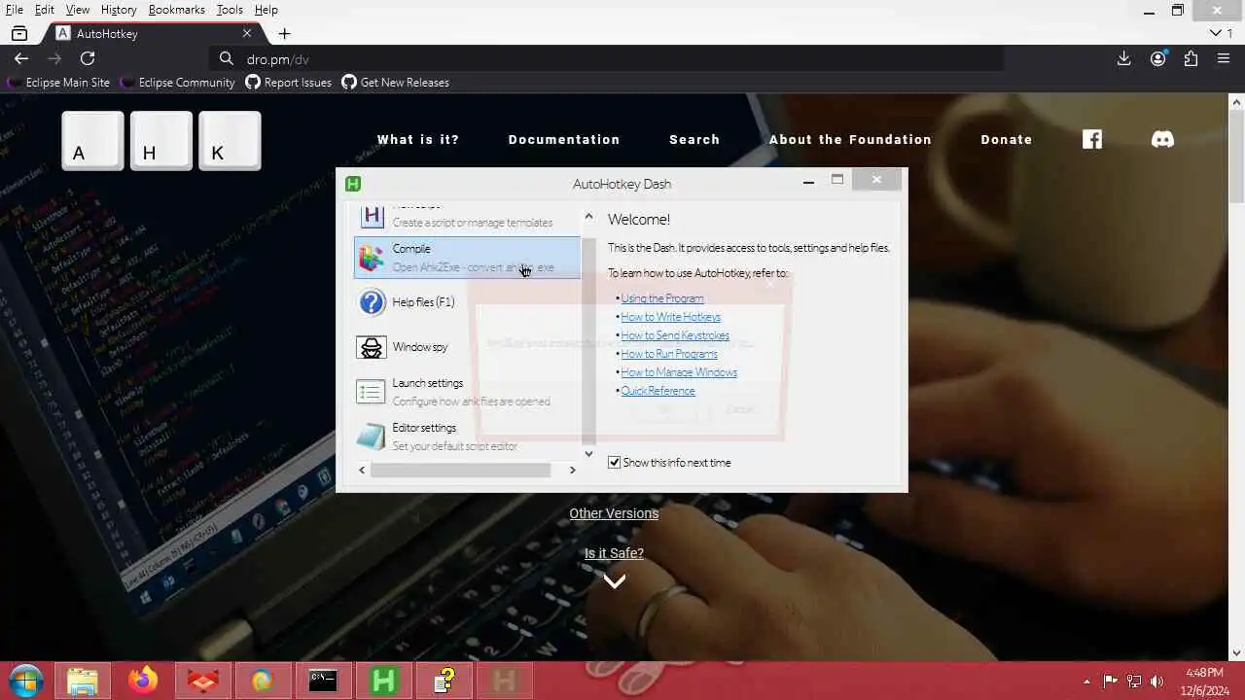Open the View menu

tap(78, 10)
